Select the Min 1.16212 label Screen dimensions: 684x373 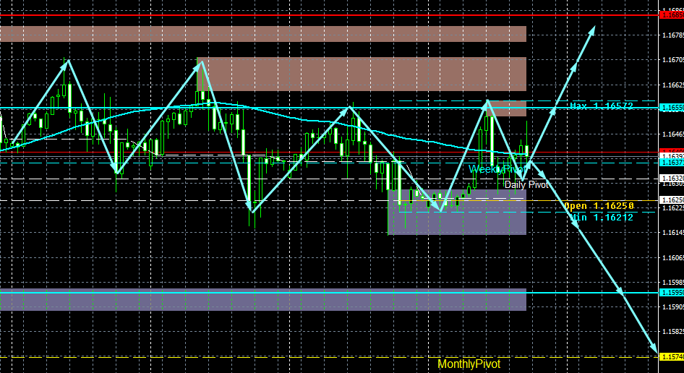click(x=602, y=218)
